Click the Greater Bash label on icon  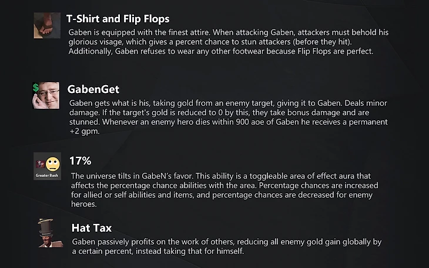47,176
